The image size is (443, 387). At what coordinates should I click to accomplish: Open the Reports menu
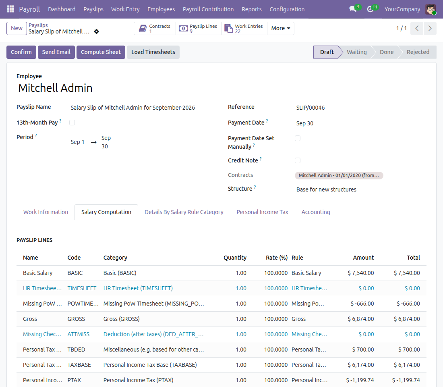point(251,9)
